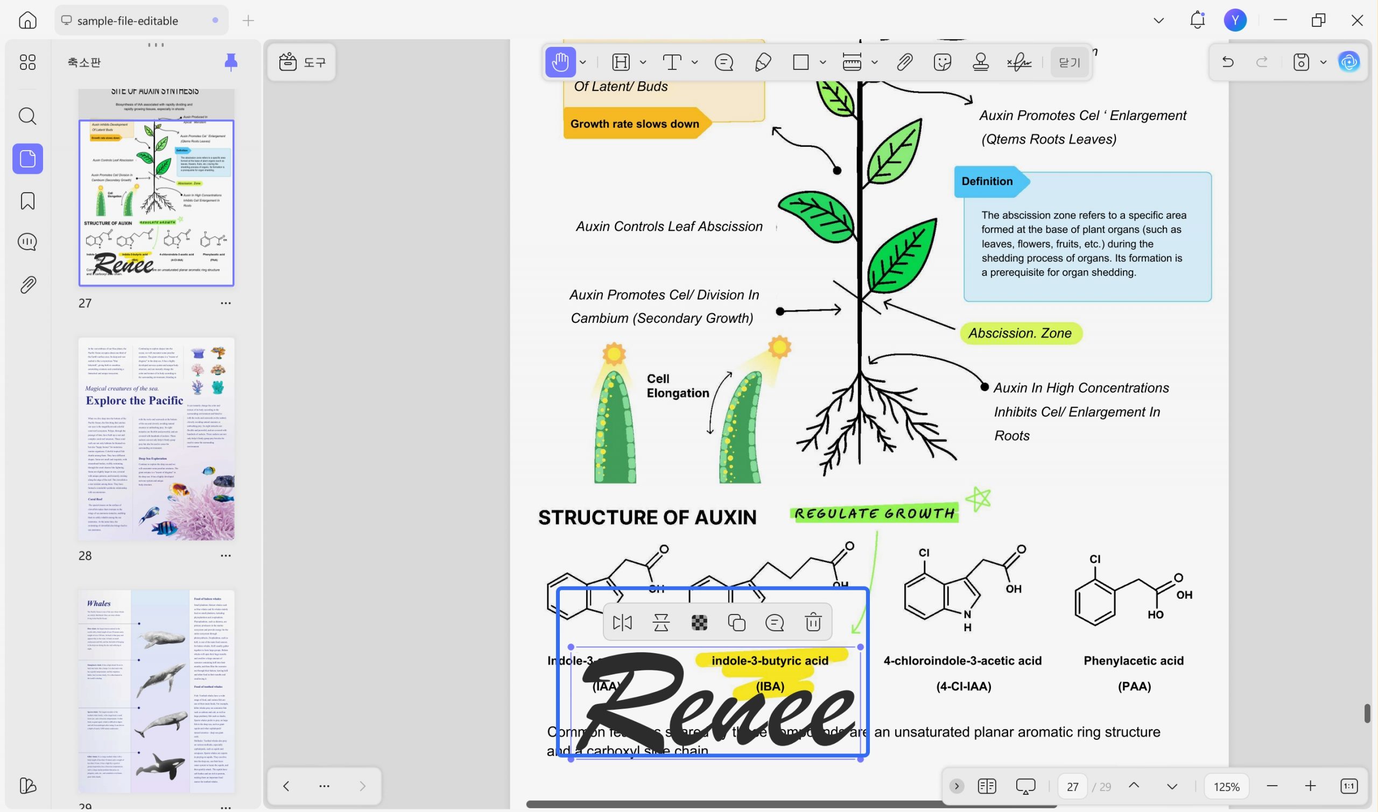Open the bookmarks panel in sidebar

coord(27,201)
